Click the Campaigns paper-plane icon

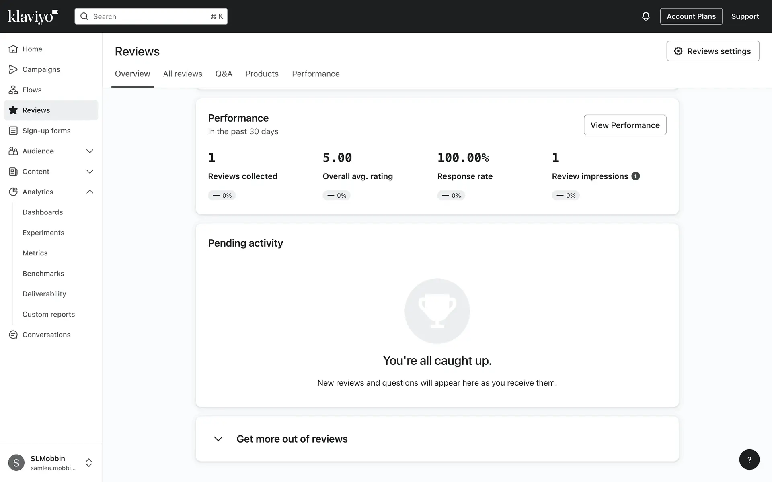(13, 69)
